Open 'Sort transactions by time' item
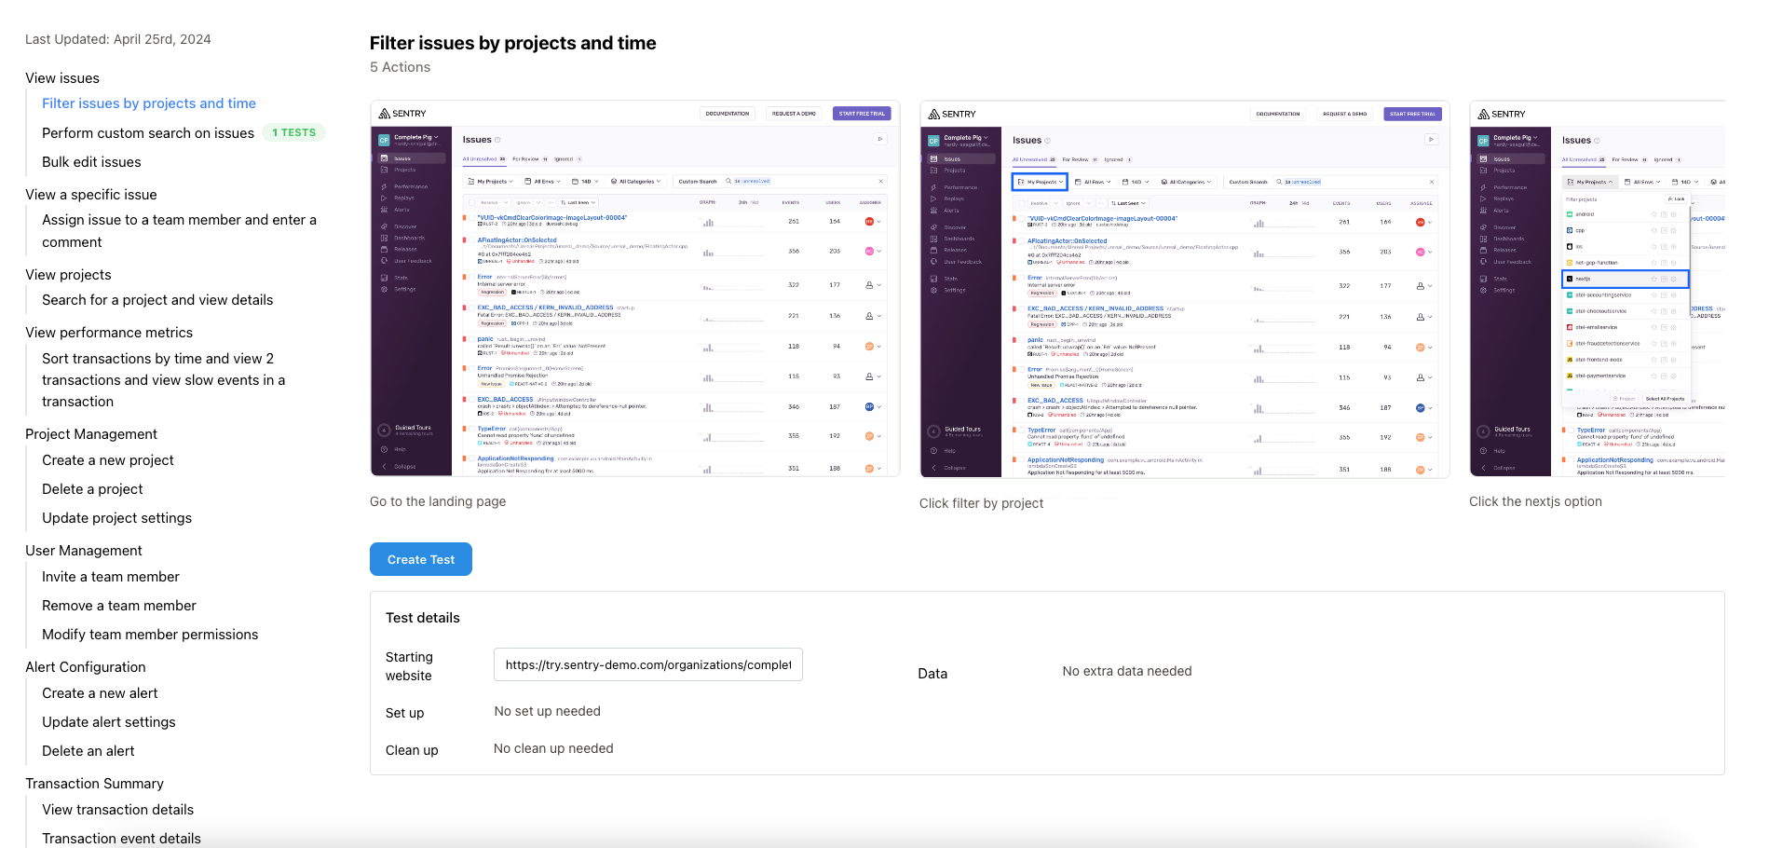This screenshot has width=1769, height=848. click(163, 380)
